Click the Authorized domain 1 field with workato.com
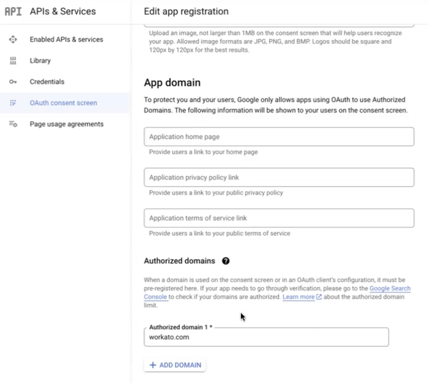The image size is (428, 383). (266, 337)
